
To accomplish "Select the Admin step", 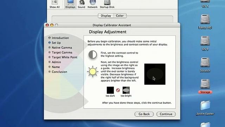I will 55,62.
